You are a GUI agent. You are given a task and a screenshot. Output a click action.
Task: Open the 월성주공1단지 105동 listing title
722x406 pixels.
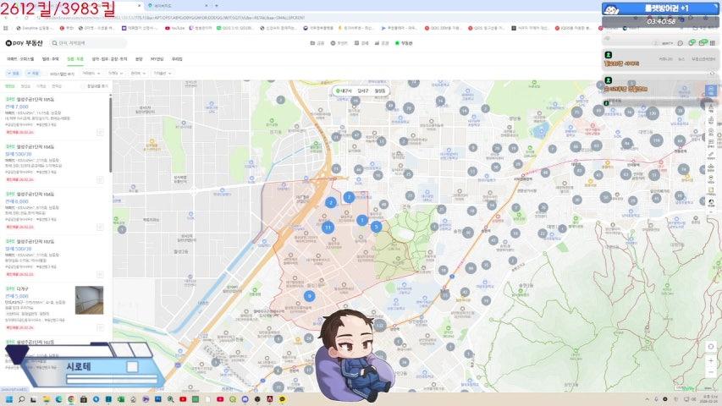click(35, 99)
